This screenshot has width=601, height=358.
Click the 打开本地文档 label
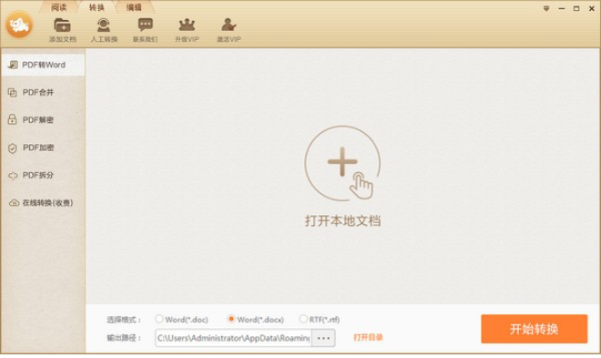pyautogui.click(x=342, y=220)
